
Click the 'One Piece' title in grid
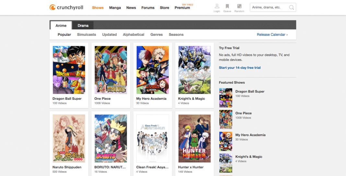(x=102, y=98)
